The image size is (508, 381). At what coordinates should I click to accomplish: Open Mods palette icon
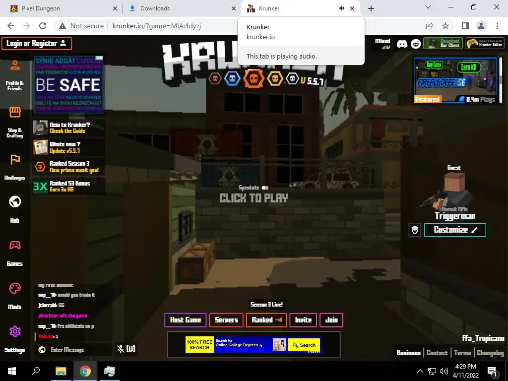click(15, 288)
